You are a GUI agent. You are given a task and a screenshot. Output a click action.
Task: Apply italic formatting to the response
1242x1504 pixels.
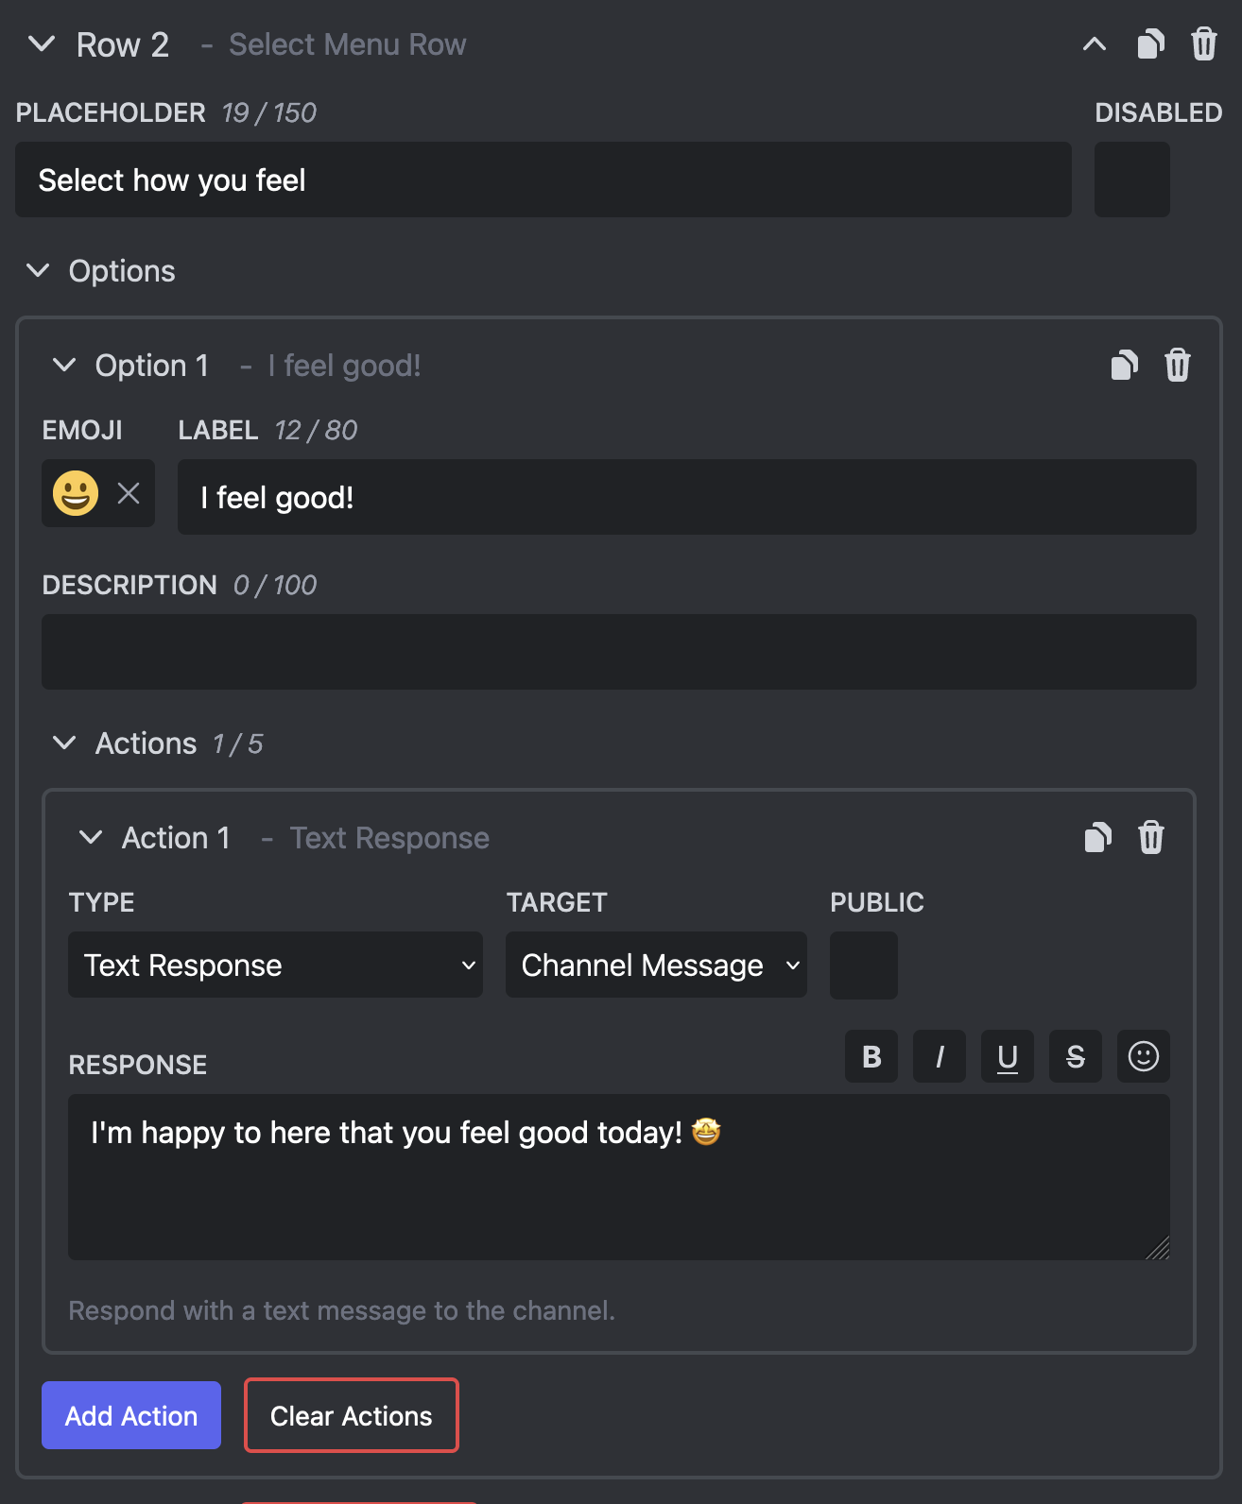click(x=939, y=1056)
